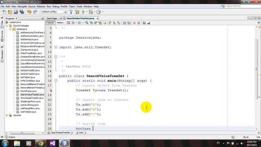This screenshot has height=147, width=261.
Task: Open the Services side panel tab
Action: point(2,36)
